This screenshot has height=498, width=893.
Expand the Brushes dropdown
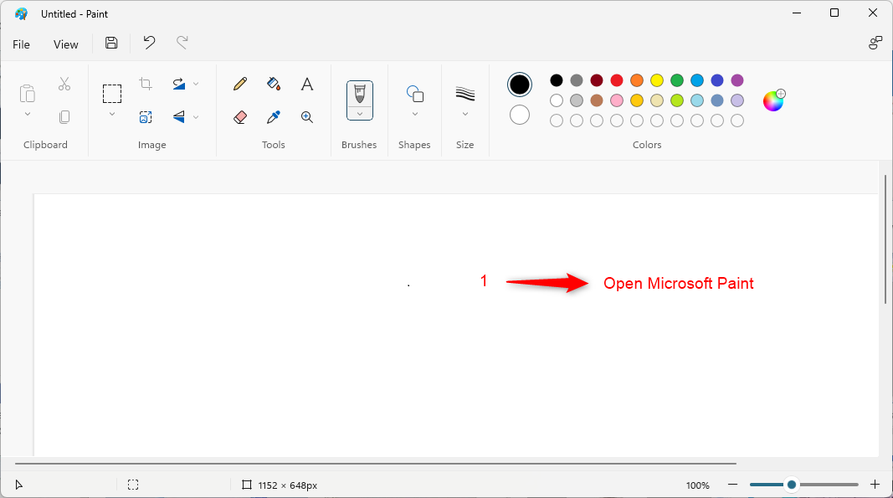click(x=359, y=111)
